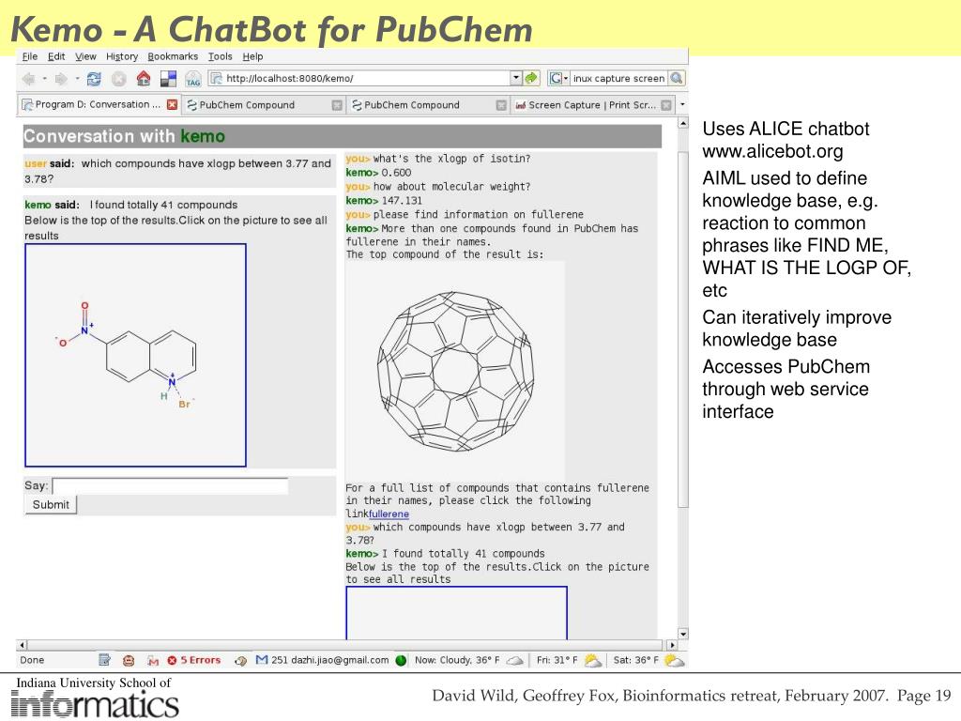Open the Bookmarks menu
The width and height of the screenshot is (961, 721).
[x=173, y=56]
